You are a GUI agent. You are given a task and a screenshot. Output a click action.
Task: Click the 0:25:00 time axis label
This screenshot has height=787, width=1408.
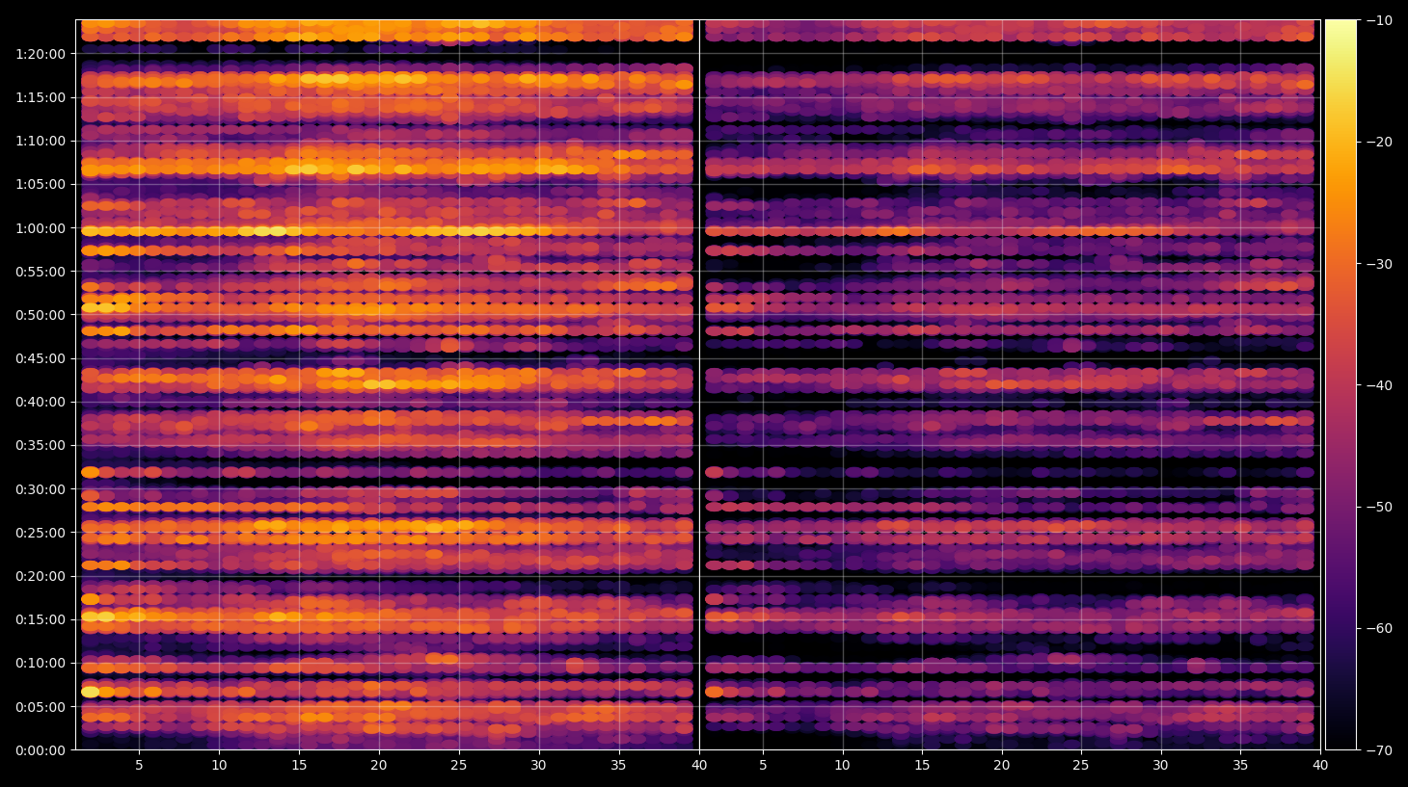[x=41, y=533]
